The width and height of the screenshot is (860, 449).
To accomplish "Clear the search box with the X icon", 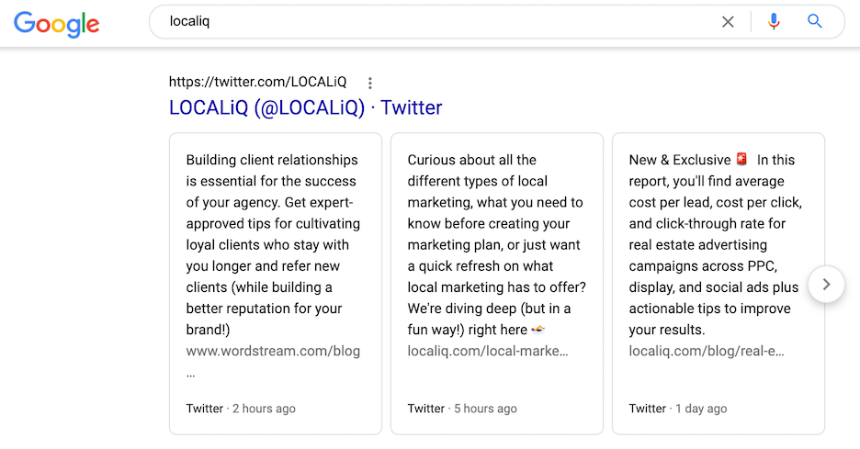I will pos(728,22).
